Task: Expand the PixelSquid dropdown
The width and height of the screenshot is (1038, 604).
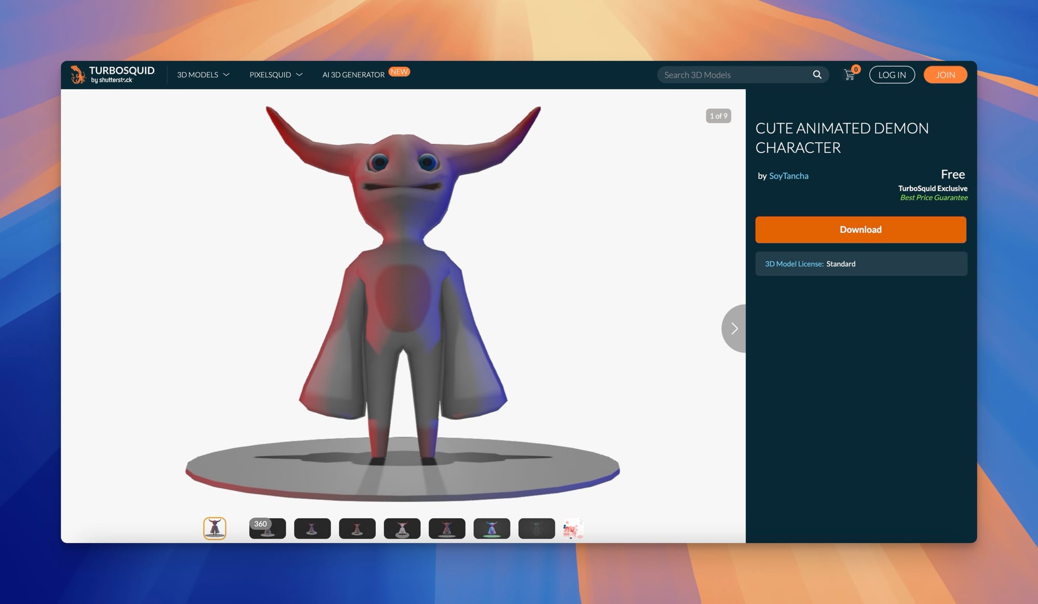Action: (x=276, y=75)
